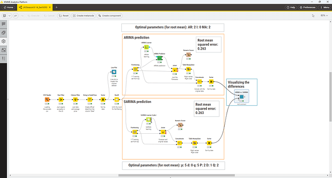
Task: Click the Create component button
Action: [110, 16]
